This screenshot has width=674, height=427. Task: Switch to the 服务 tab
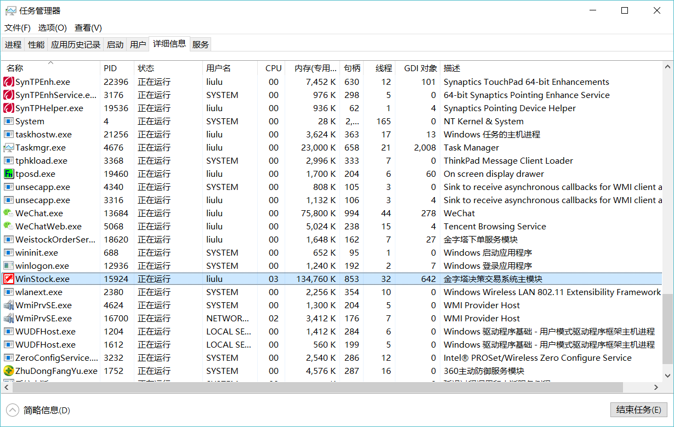200,45
